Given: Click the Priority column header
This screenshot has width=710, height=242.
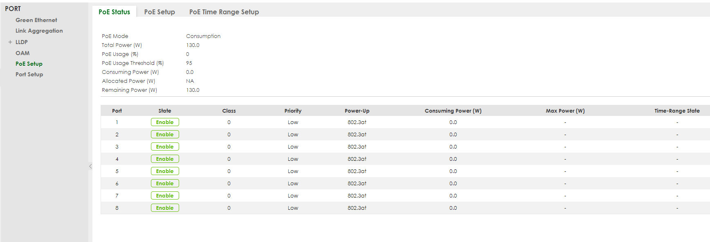Looking at the screenshot, I should [x=293, y=111].
